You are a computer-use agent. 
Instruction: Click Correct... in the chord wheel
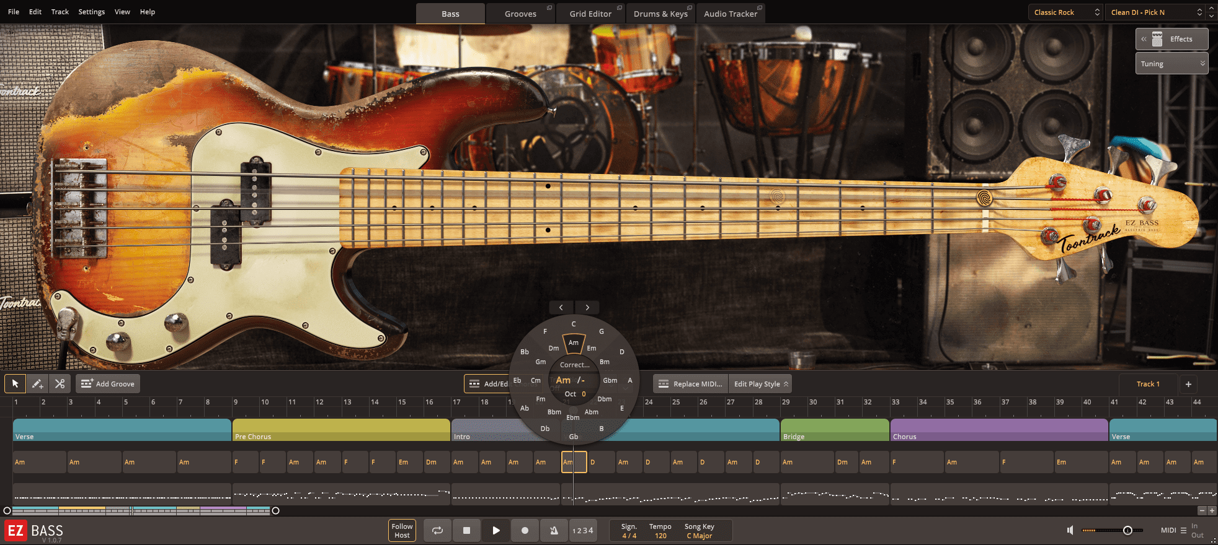574,365
